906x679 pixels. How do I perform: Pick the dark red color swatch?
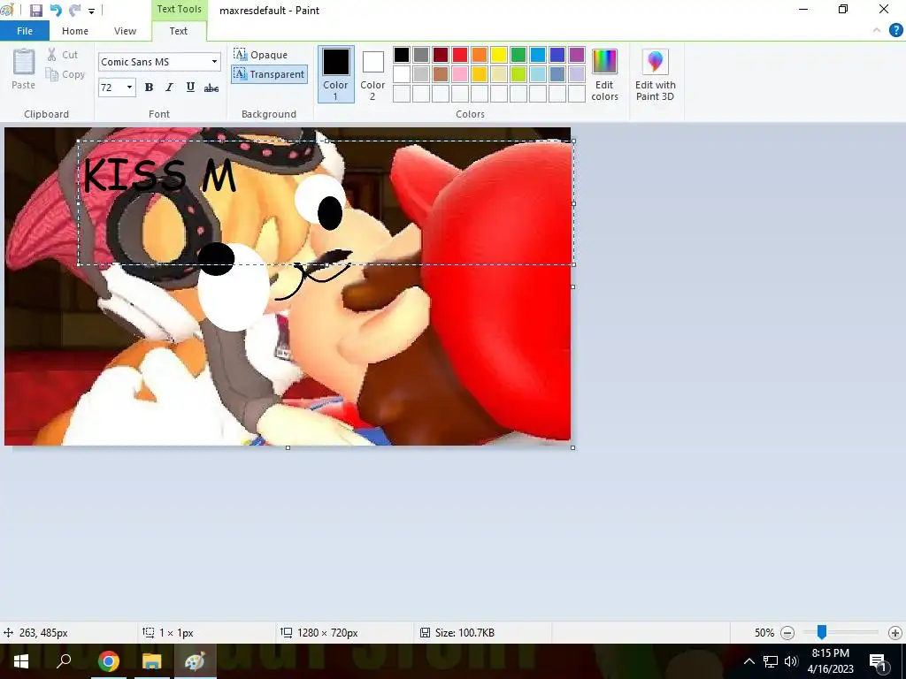coord(441,55)
